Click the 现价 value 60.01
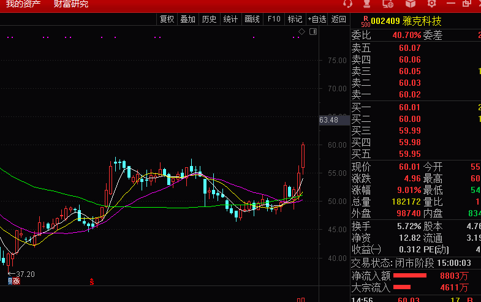This screenshot has height=302, width=481. [410, 167]
